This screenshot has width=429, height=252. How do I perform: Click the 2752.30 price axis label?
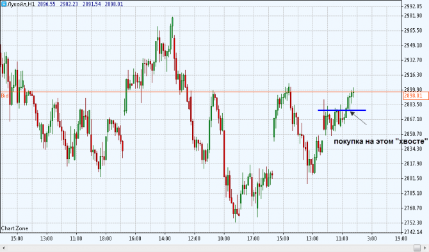tap(413, 223)
